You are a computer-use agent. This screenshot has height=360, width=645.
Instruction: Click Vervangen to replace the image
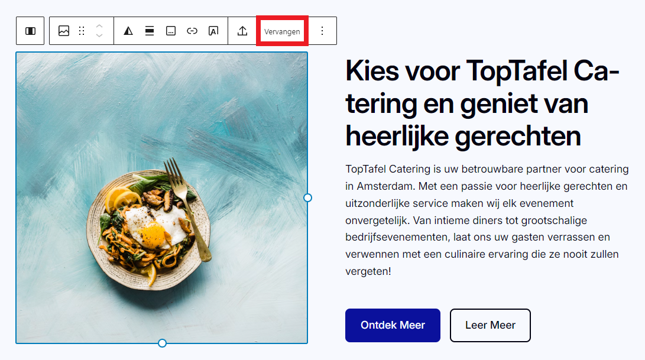[x=282, y=31]
